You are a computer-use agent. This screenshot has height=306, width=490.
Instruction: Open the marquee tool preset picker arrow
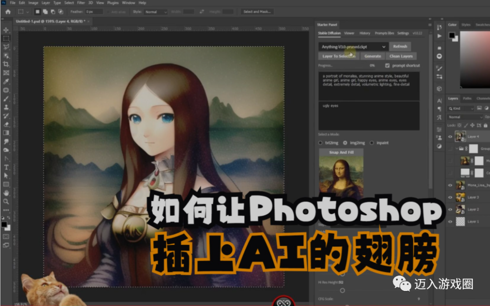28,12
